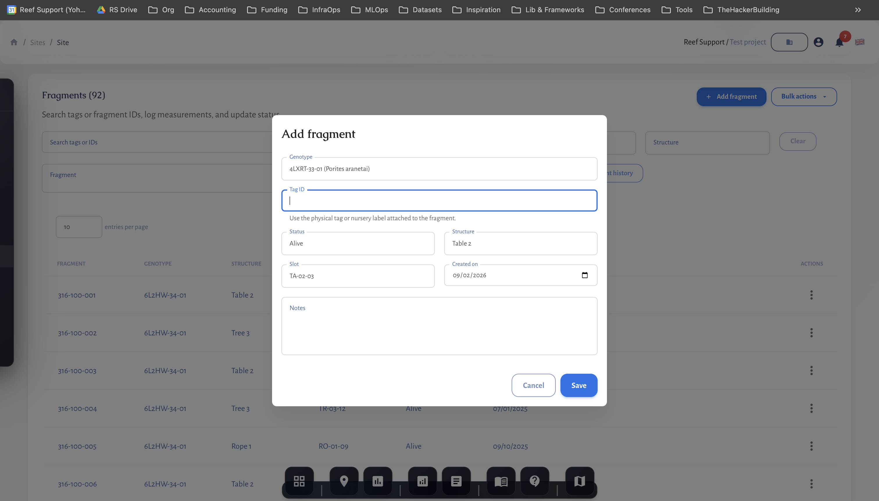Open the Accounting bookmark folder
This screenshot has width=879, height=501.
[210, 10]
